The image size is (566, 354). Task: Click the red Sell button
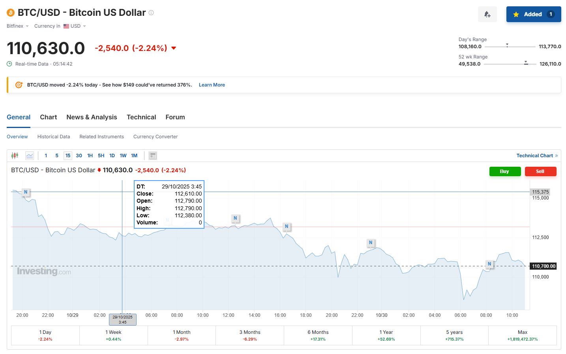(x=540, y=171)
